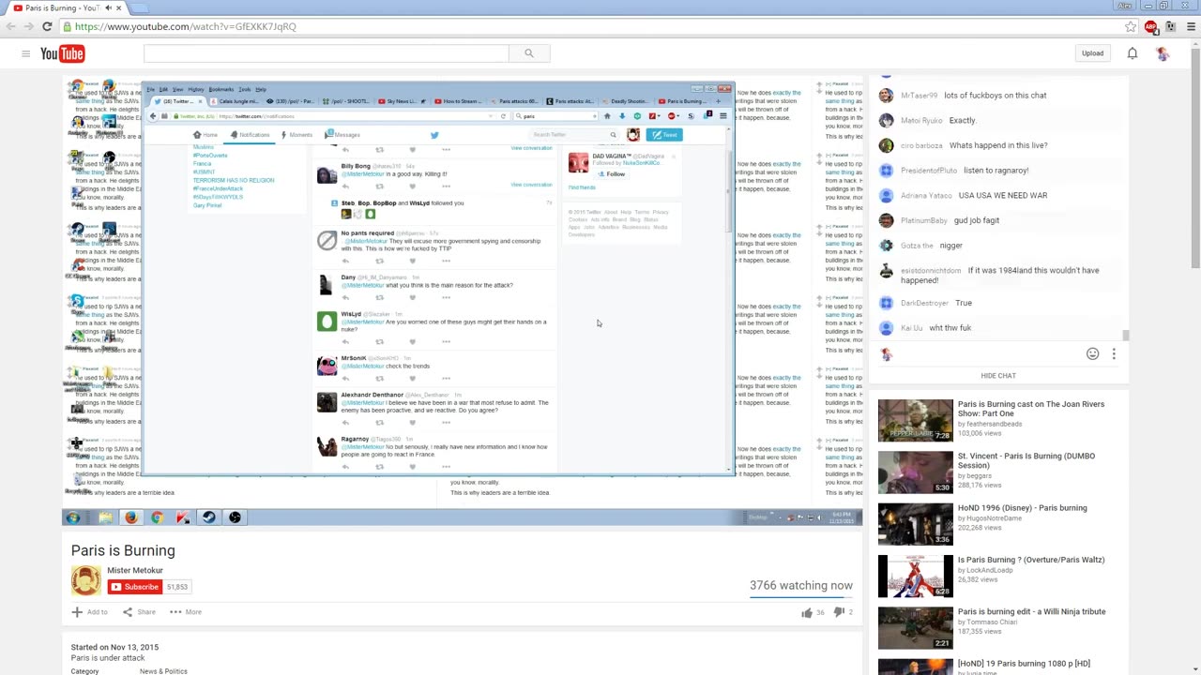The height and width of the screenshot is (675, 1201).
Task: Open the Add to playlist menu
Action: 90,612
